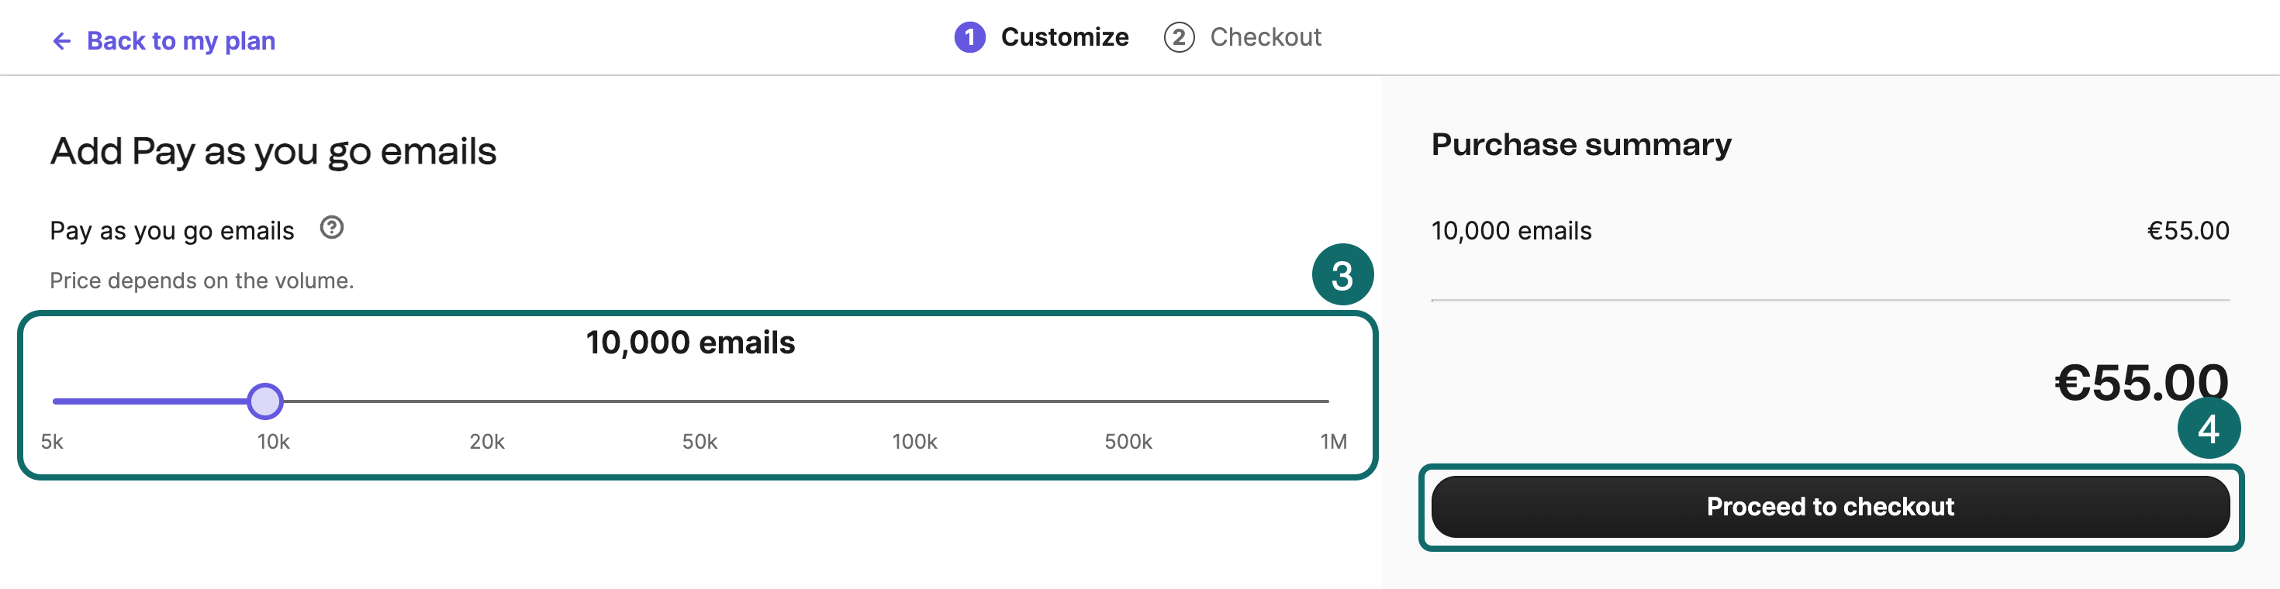Click the 10,000 emails line in Purchase summary
This screenshot has height=589, width=2280.
coord(1510,231)
